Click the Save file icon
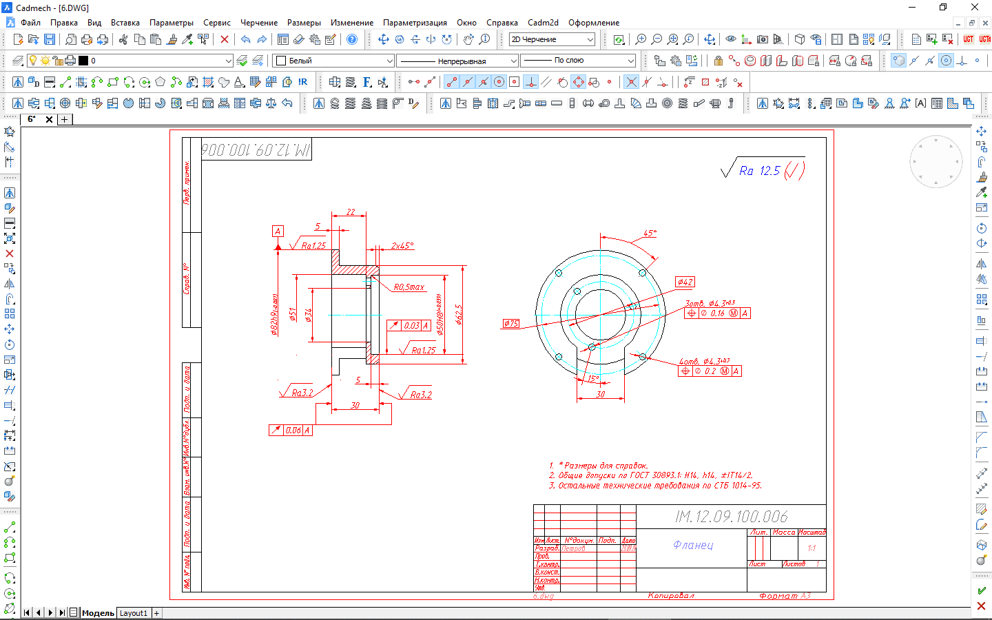 tap(50, 40)
